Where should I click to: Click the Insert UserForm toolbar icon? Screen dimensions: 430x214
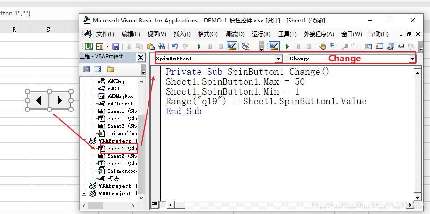click(99, 46)
